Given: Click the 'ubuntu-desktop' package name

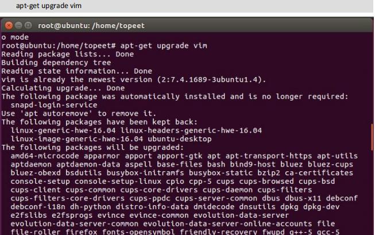Looking at the screenshot, I should coord(180,139).
